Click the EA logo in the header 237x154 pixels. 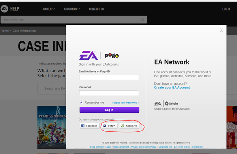4,9
